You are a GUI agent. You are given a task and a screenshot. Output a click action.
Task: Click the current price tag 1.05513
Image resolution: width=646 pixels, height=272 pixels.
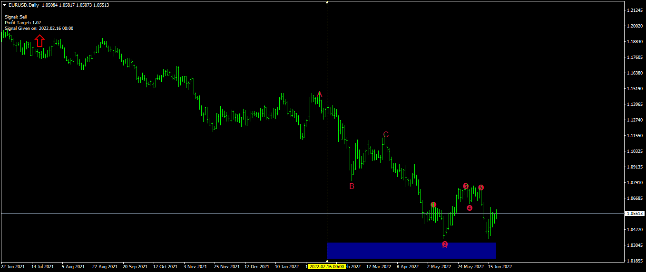[x=635, y=214]
